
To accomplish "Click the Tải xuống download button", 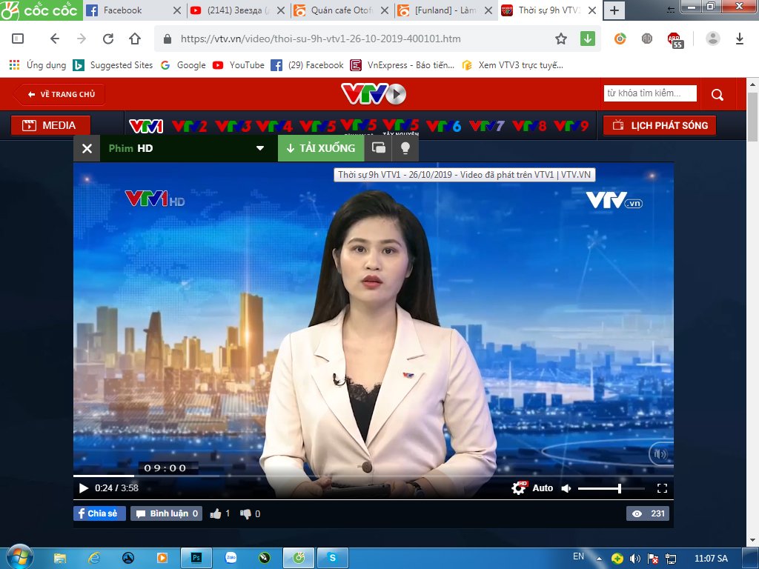I will click(x=321, y=148).
